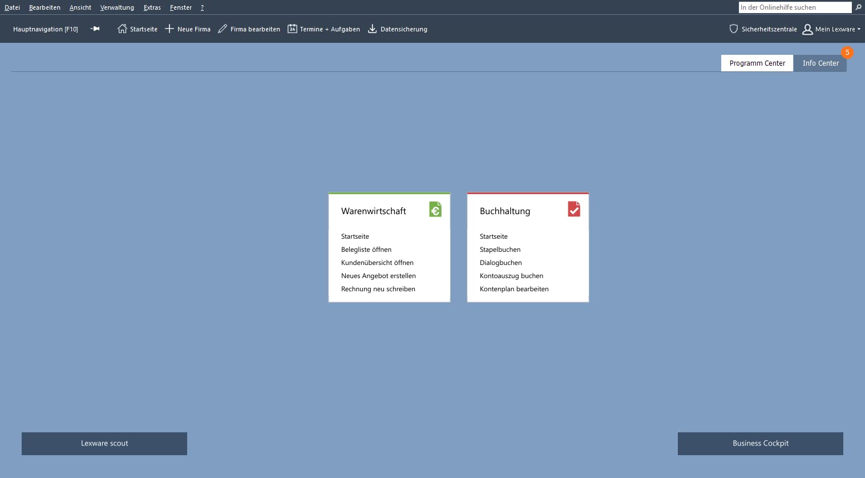Click Neues Angebot erstellen
This screenshot has height=478, width=865.
point(378,276)
